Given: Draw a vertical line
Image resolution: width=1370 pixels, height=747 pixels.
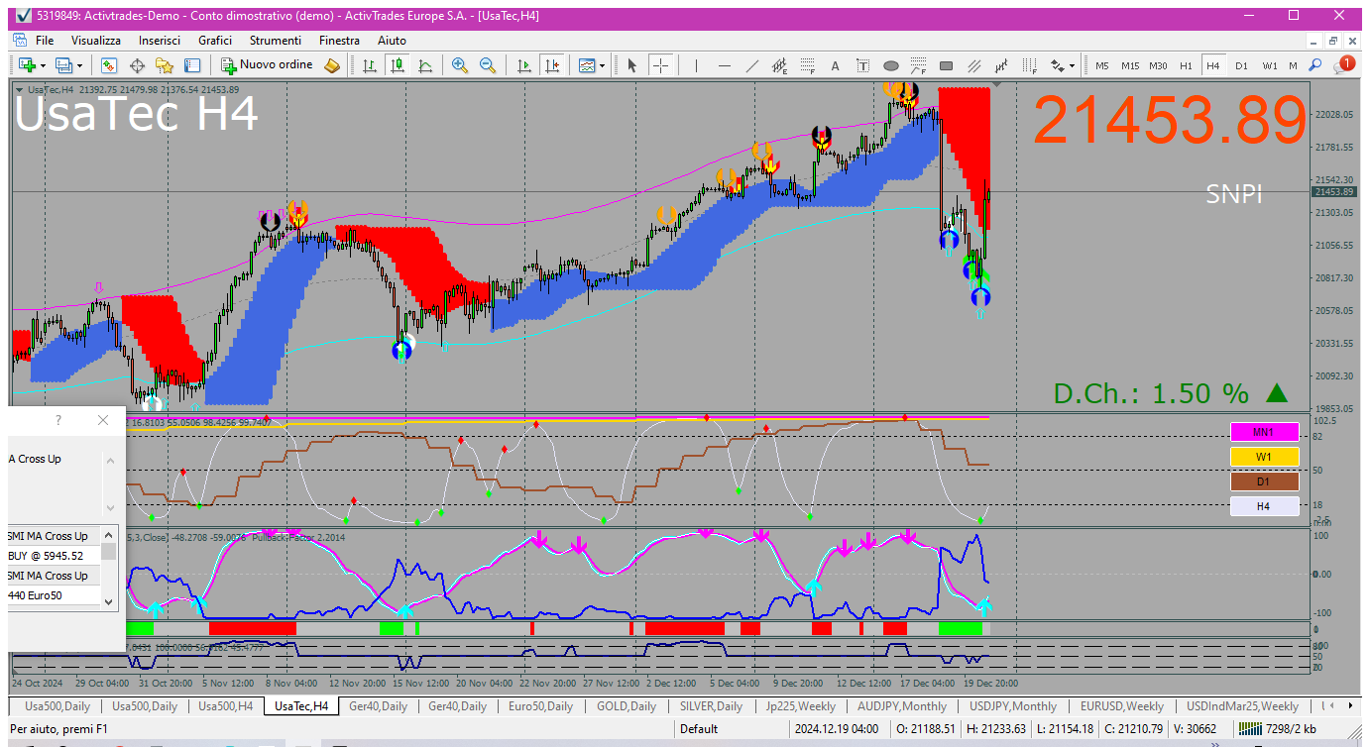Looking at the screenshot, I should point(697,65).
